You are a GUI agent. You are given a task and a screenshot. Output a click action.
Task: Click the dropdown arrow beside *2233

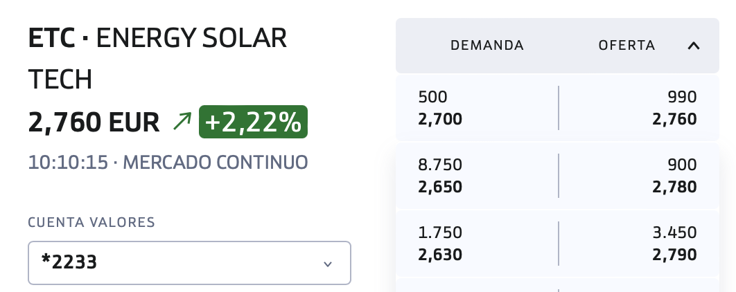[x=328, y=264]
